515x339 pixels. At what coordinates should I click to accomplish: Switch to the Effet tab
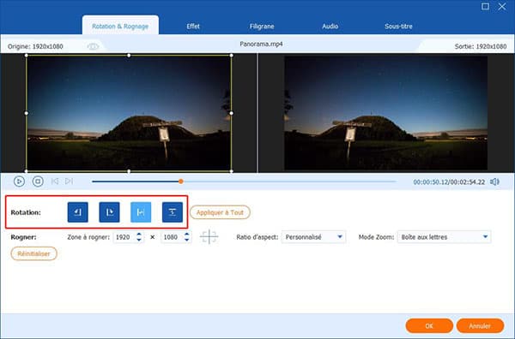point(193,27)
